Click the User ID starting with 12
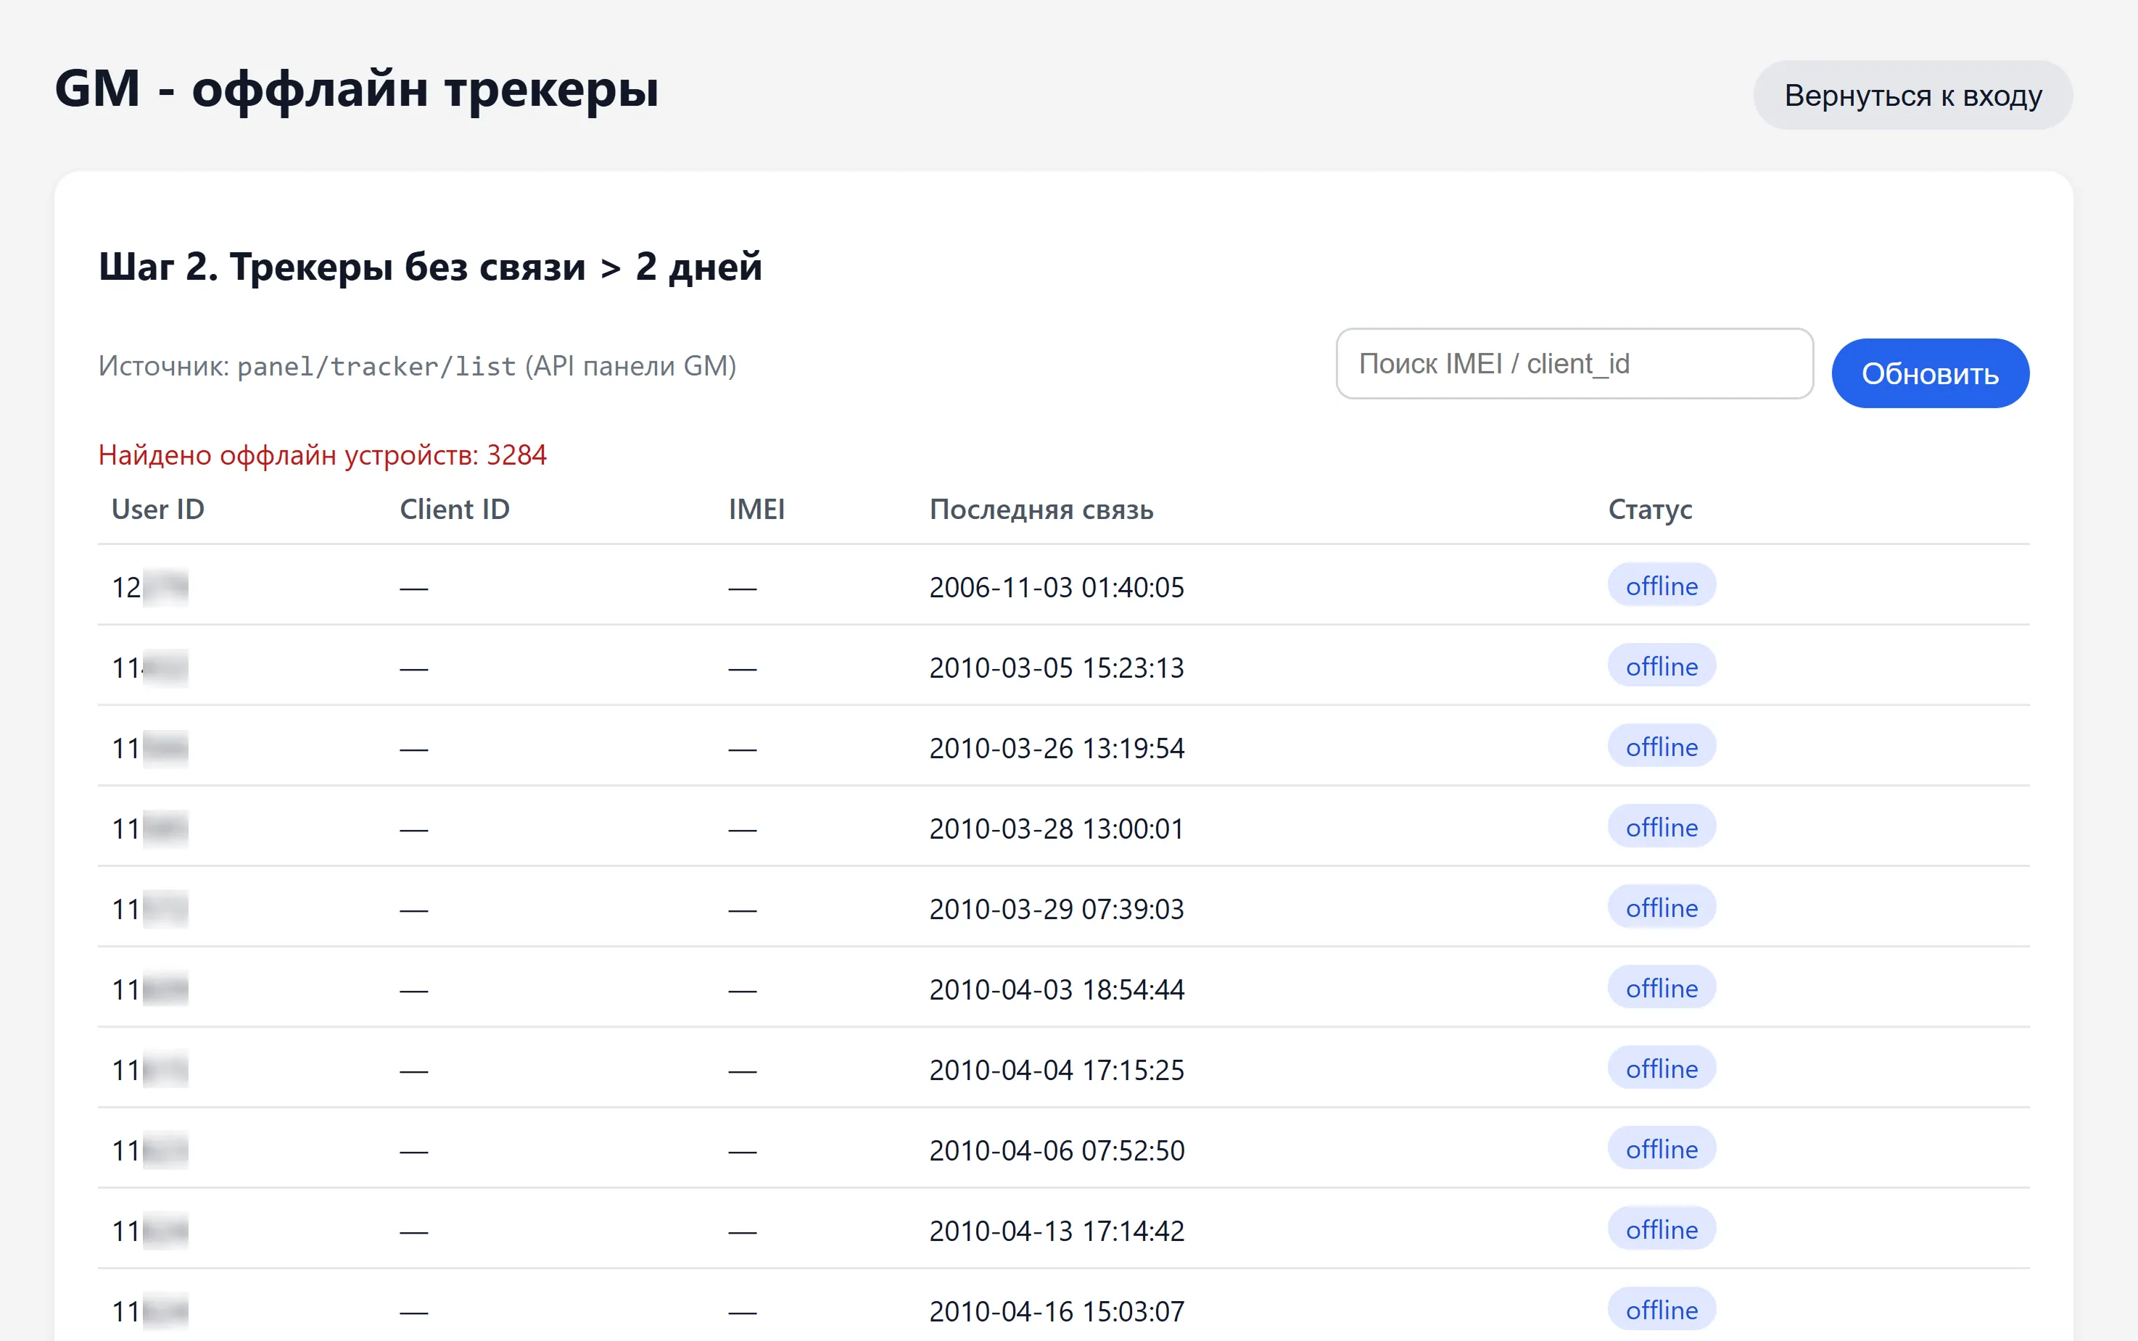The height and width of the screenshot is (1341, 2138). [149, 587]
